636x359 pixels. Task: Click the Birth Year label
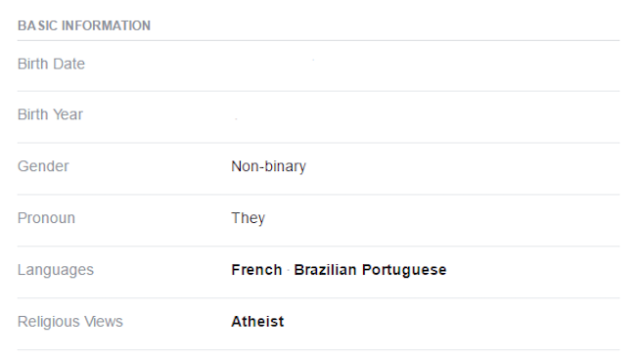50,114
